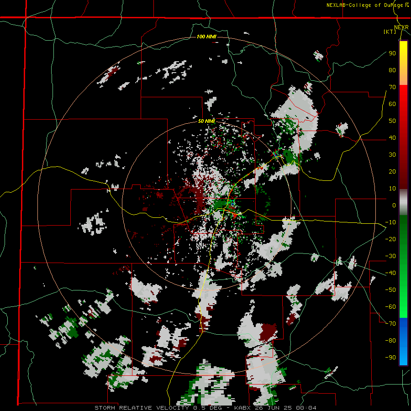Click the 40 value on the color scale
The width and height of the screenshot is (411, 411).
tap(392, 138)
